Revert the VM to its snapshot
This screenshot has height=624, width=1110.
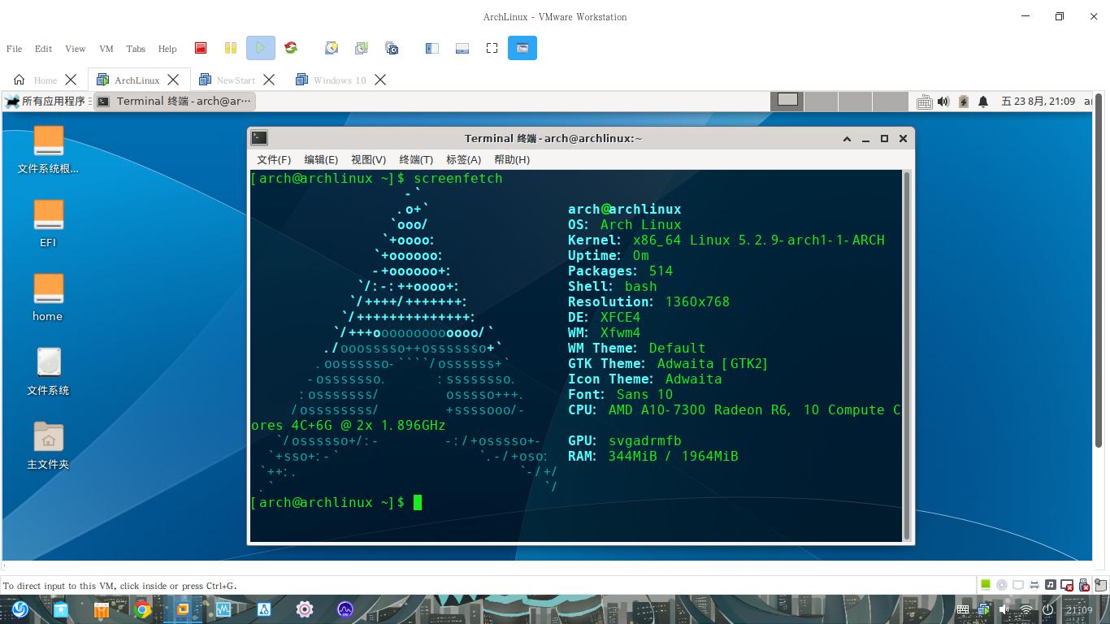click(x=361, y=48)
